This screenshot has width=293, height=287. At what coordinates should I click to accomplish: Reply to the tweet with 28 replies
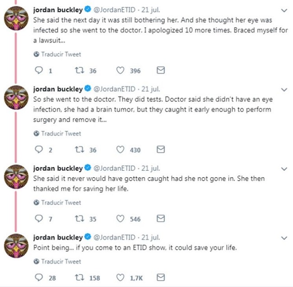38,278
